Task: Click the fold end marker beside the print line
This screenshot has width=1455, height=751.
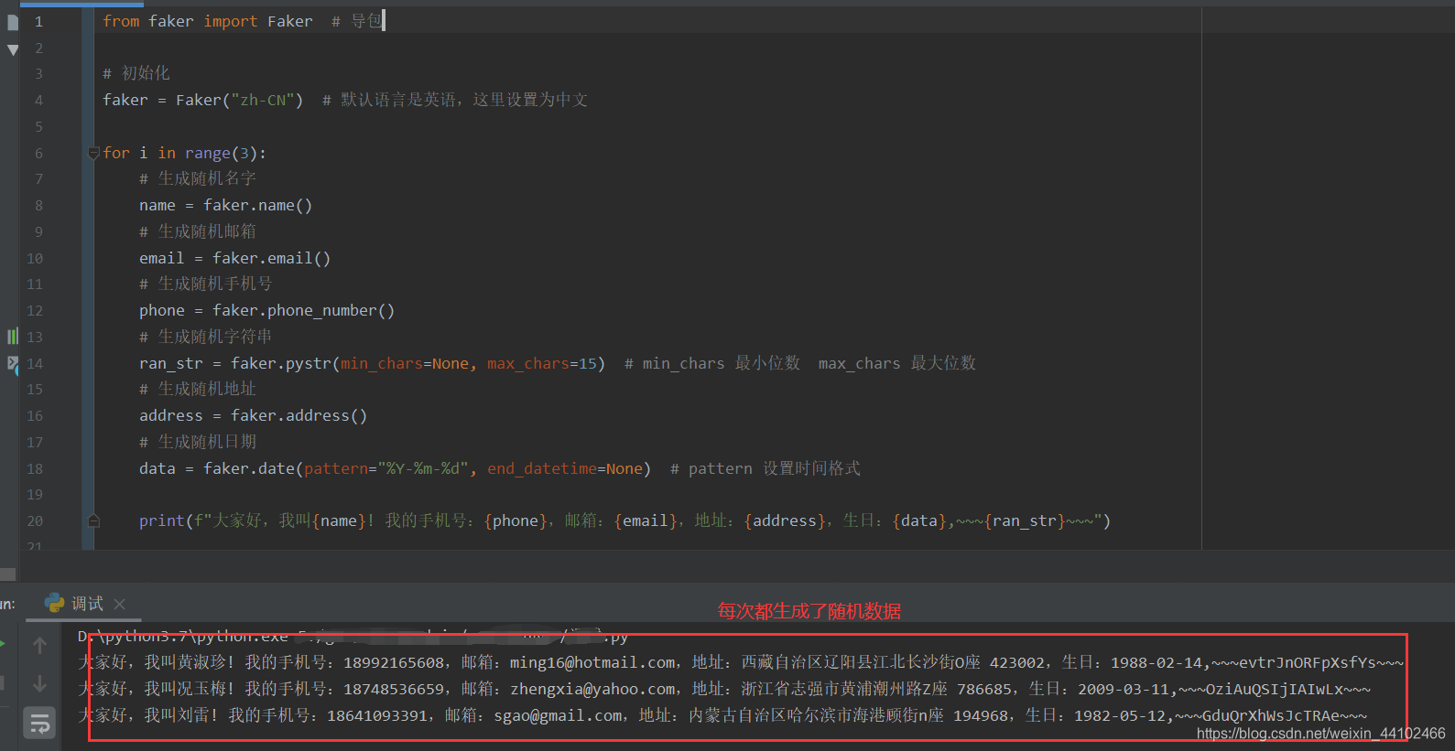Action: pyautogui.click(x=93, y=520)
